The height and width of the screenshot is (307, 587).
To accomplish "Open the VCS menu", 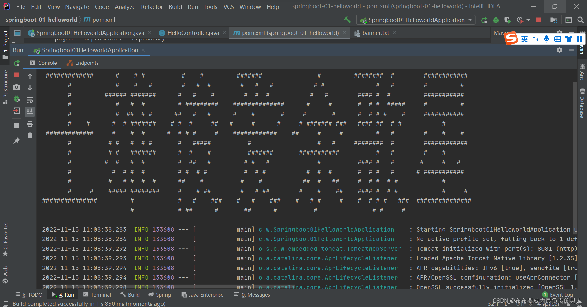I will (228, 7).
